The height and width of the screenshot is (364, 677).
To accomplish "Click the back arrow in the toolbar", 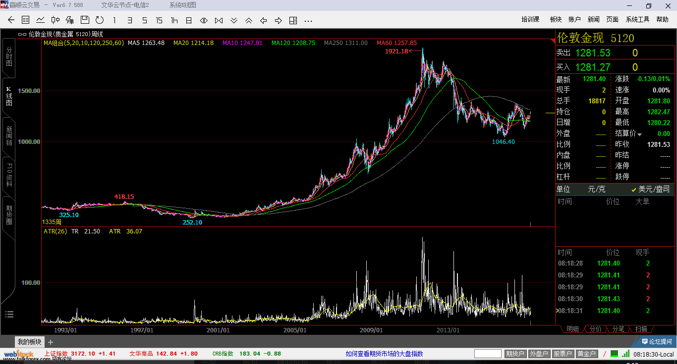I will tap(11, 20).
